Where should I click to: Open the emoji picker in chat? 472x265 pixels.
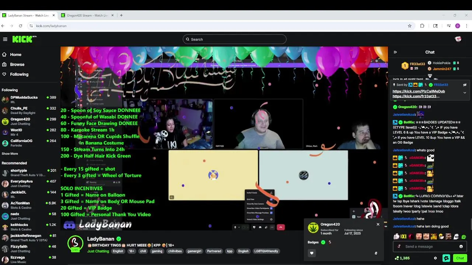(x=461, y=247)
